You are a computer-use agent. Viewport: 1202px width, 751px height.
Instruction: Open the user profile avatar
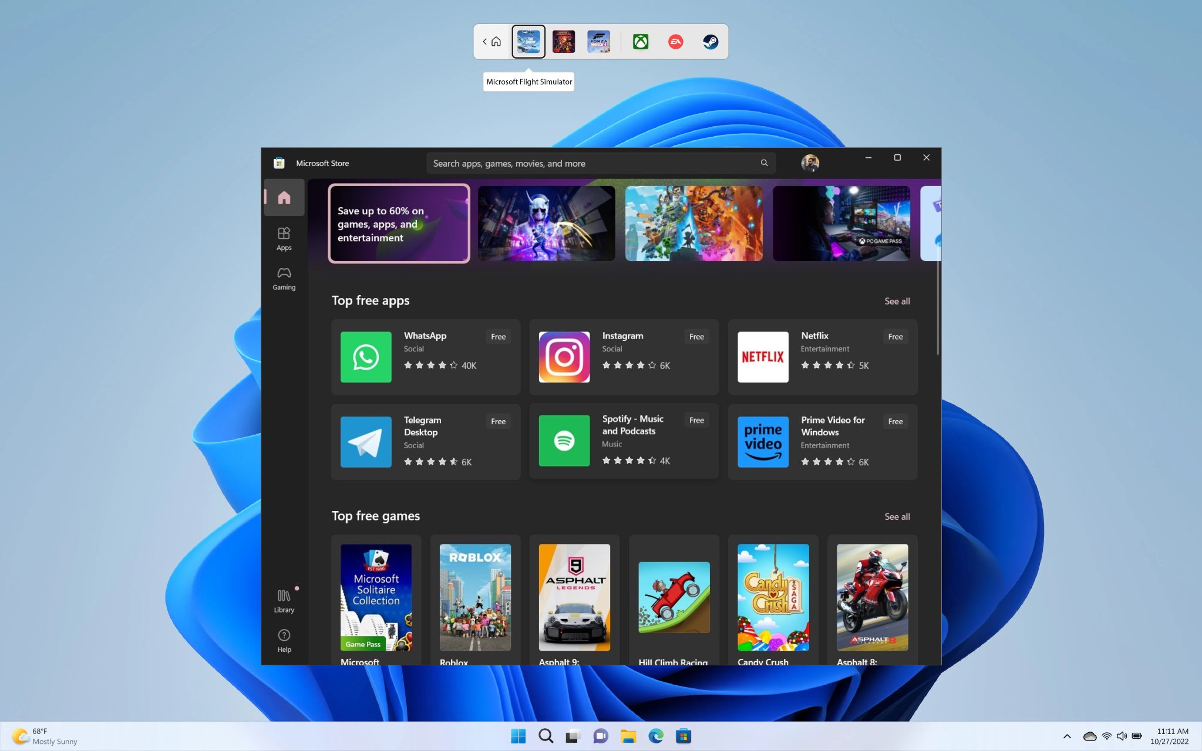810,163
